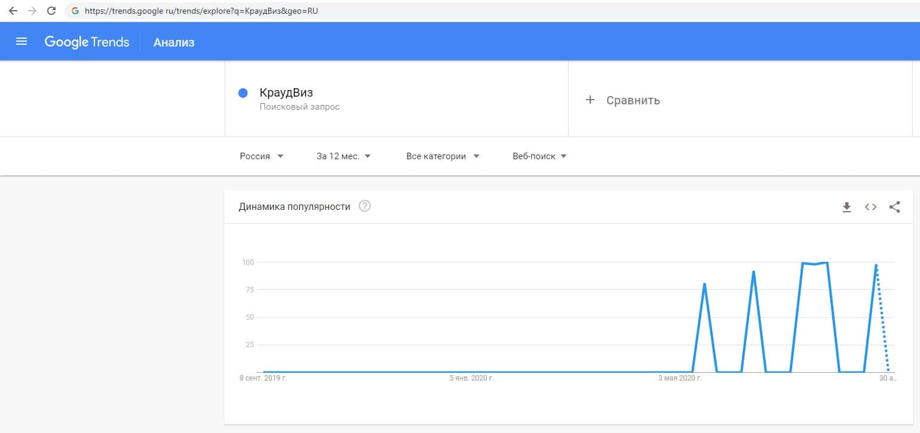Expand the Россия region dropdown
The height and width of the screenshot is (433, 920).
tap(262, 156)
